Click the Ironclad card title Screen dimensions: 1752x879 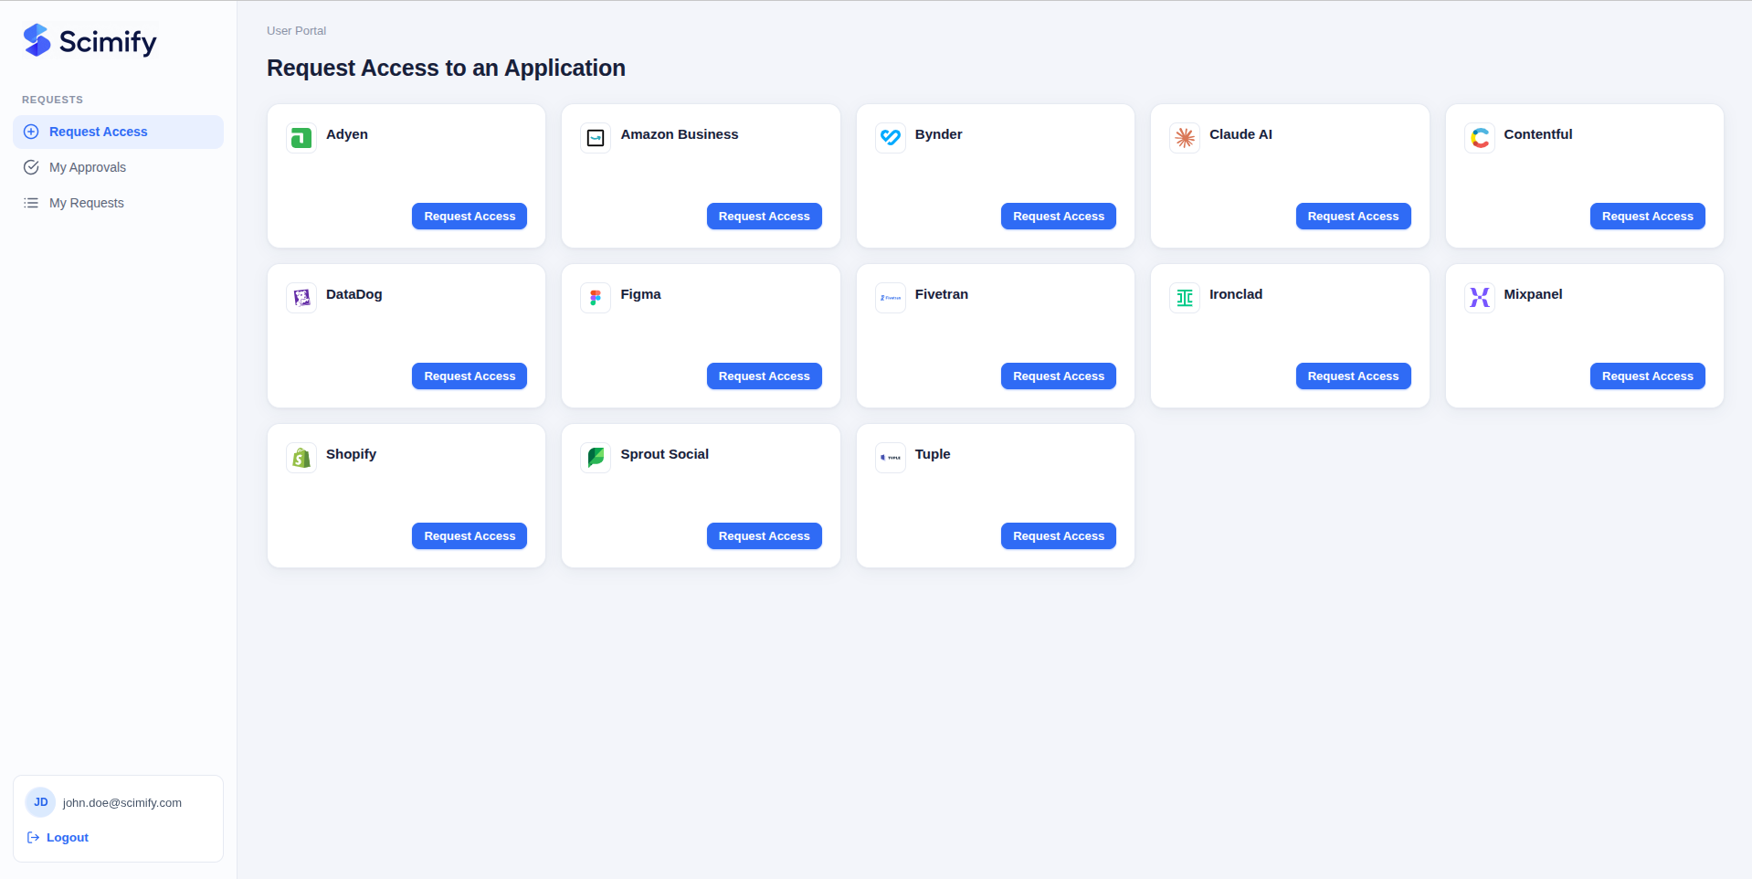1236,294
